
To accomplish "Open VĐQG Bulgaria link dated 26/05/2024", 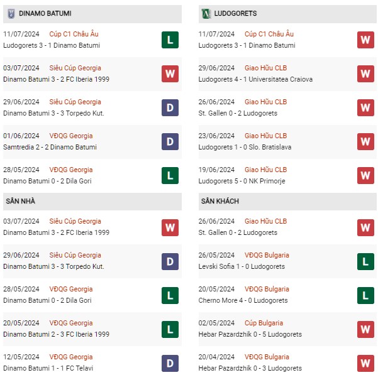I will 267,255.
